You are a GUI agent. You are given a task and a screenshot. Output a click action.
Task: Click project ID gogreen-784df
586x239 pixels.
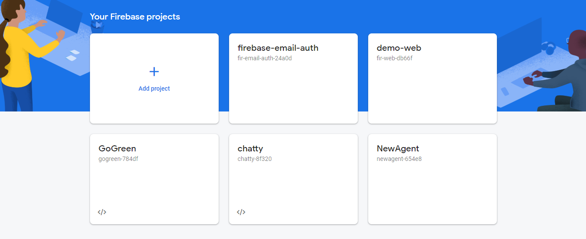click(x=118, y=159)
